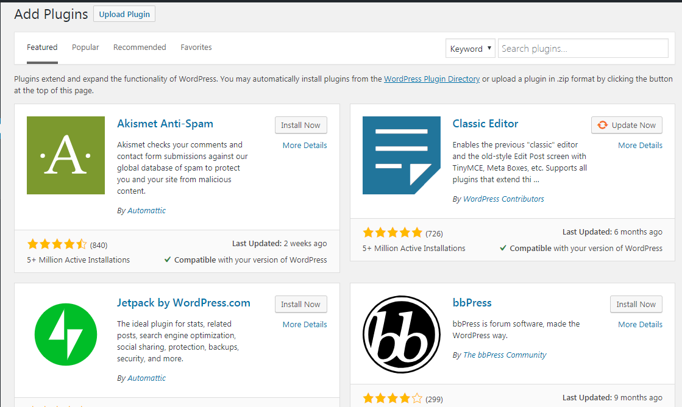Click Classic Editor's '5+ Million Active Installations' text
Viewport: 682px width, 407px height.
[x=414, y=249]
